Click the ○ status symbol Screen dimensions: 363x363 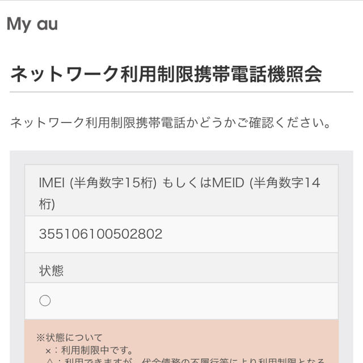[45, 301]
